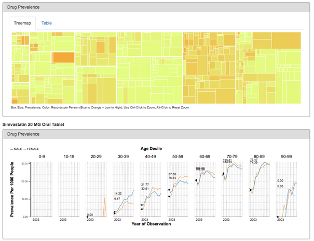Click the MALE legend entry

[16, 149]
